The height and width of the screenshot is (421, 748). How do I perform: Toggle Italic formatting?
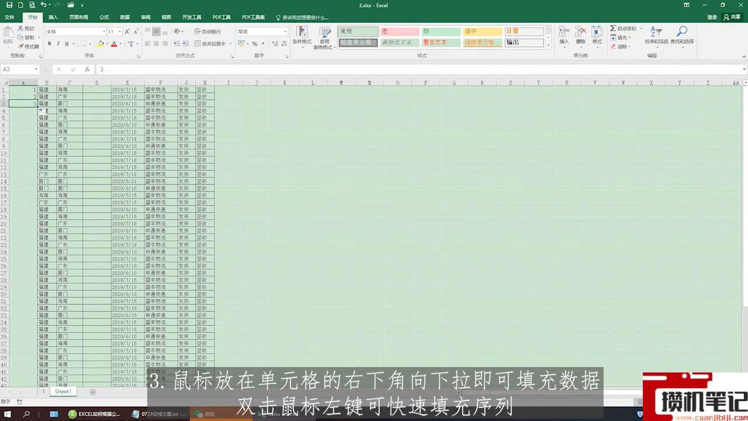click(x=58, y=44)
